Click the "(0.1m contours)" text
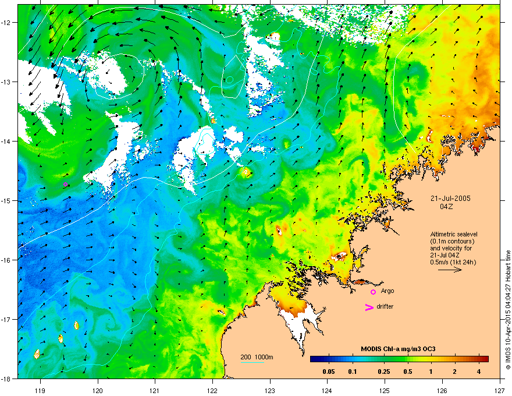The width and height of the screenshot is (512, 396). pyautogui.click(x=452, y=241)
